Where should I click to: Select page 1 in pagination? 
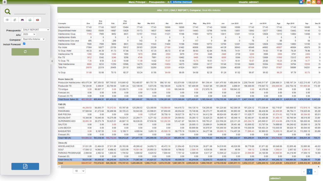point(309,172)
